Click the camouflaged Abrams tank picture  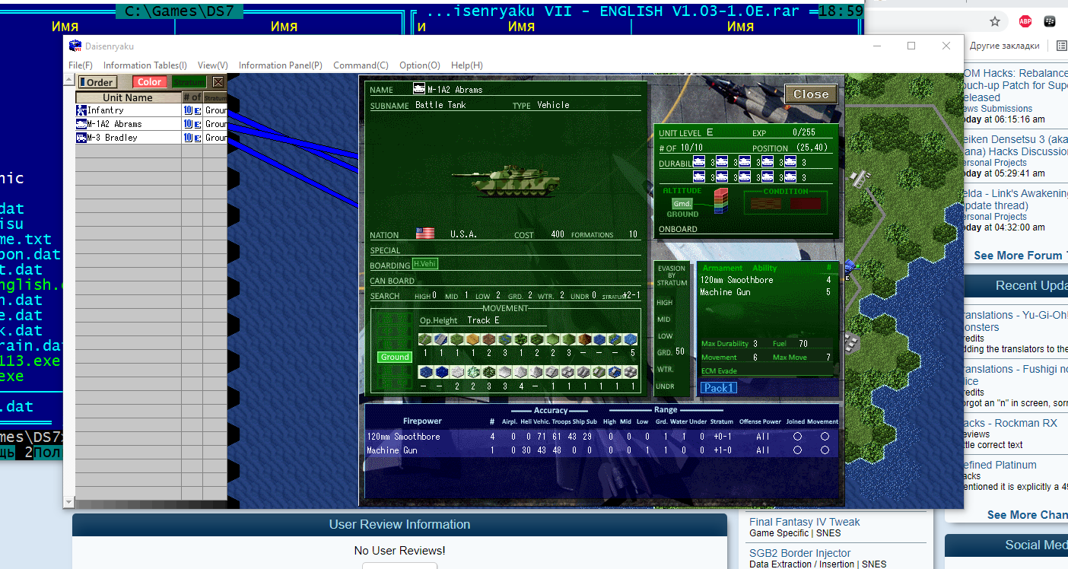pos(507,180)
